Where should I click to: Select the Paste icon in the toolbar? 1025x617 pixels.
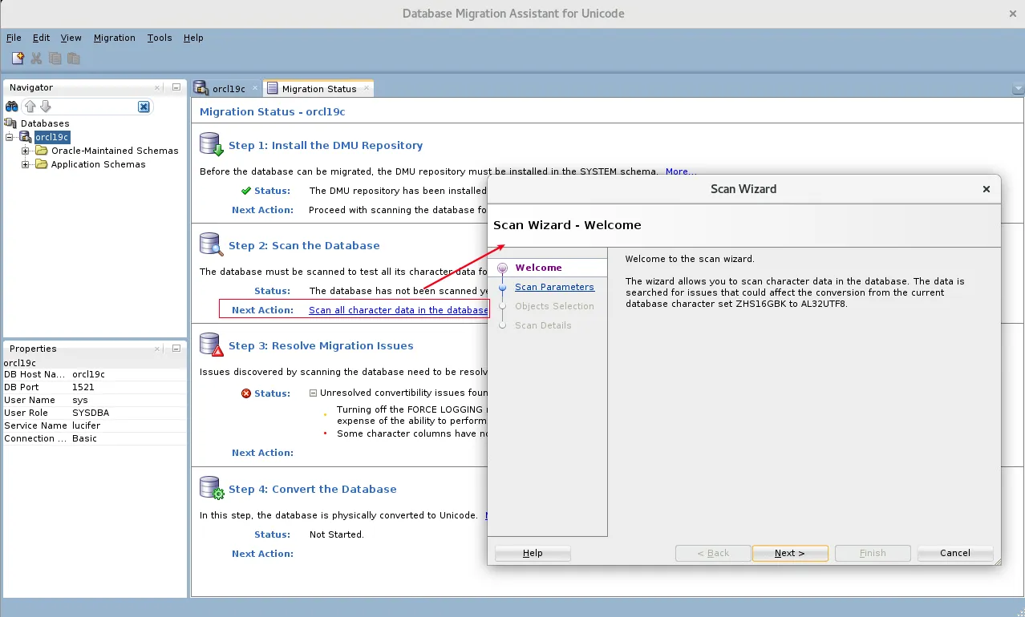(72, 58)
